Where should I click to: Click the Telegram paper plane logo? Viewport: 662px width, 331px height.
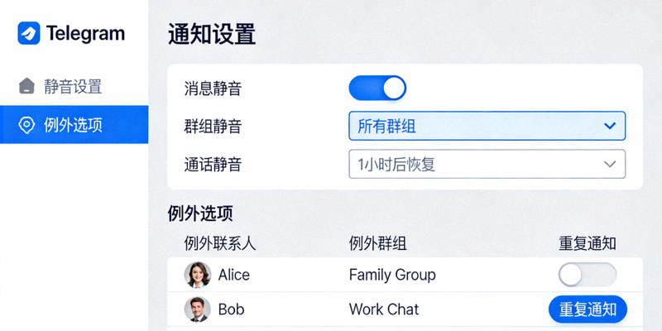tap(28, 34)
